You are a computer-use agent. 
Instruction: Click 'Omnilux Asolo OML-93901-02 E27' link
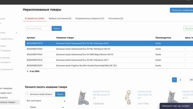pyautogui.click(x=145, y=95)
